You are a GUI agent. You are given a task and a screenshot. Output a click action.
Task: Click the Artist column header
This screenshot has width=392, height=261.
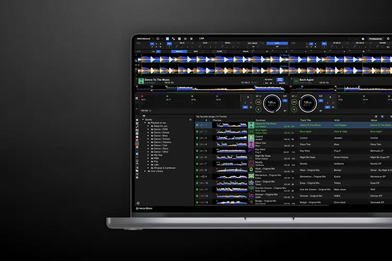[x=337, y=120]
